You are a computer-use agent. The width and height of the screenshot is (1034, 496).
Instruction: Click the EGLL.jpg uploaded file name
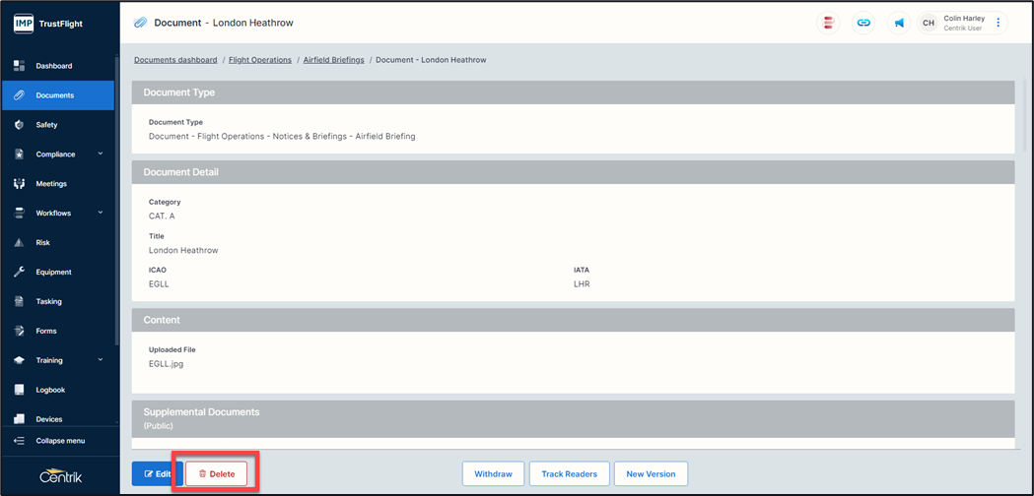click(x=167, y=363)
